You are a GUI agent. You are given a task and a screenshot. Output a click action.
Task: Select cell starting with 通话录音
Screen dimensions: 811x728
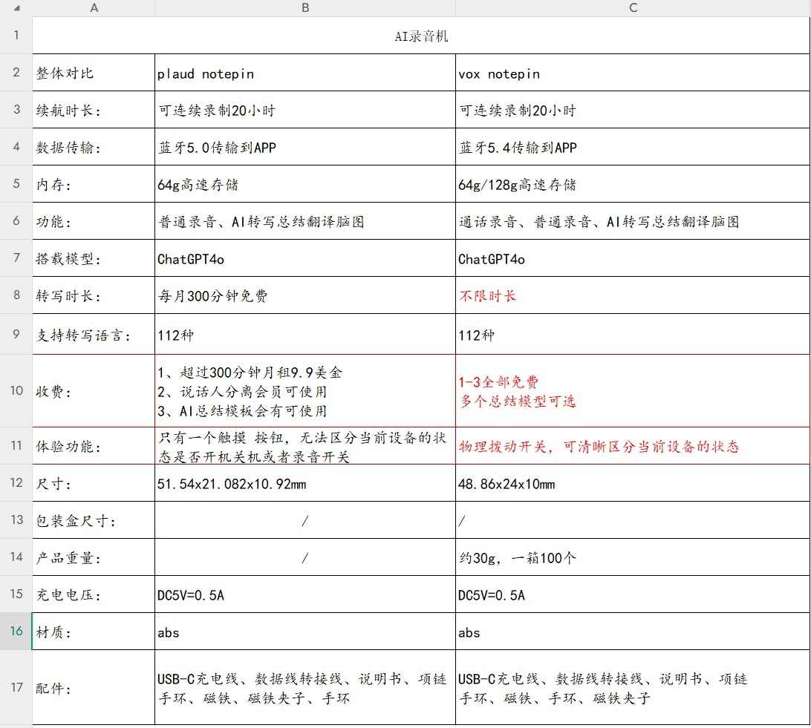point(633,221)
